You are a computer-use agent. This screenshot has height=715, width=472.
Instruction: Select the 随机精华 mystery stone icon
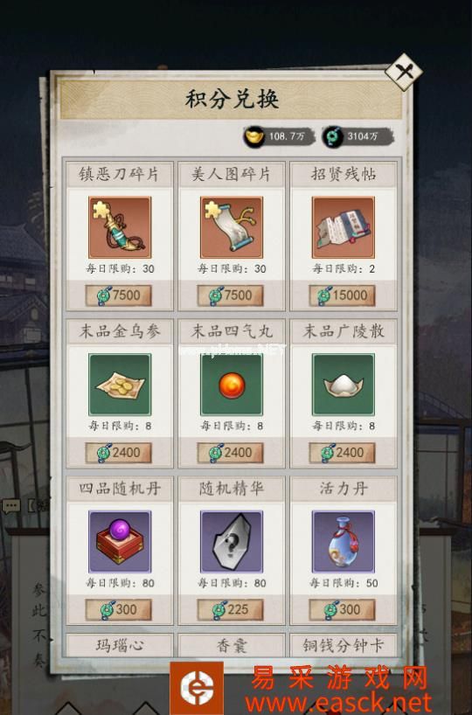point(232,541)
